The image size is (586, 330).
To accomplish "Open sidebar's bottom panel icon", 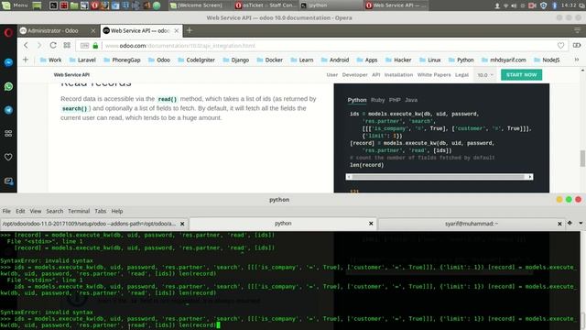I will [x=8, y=181].
